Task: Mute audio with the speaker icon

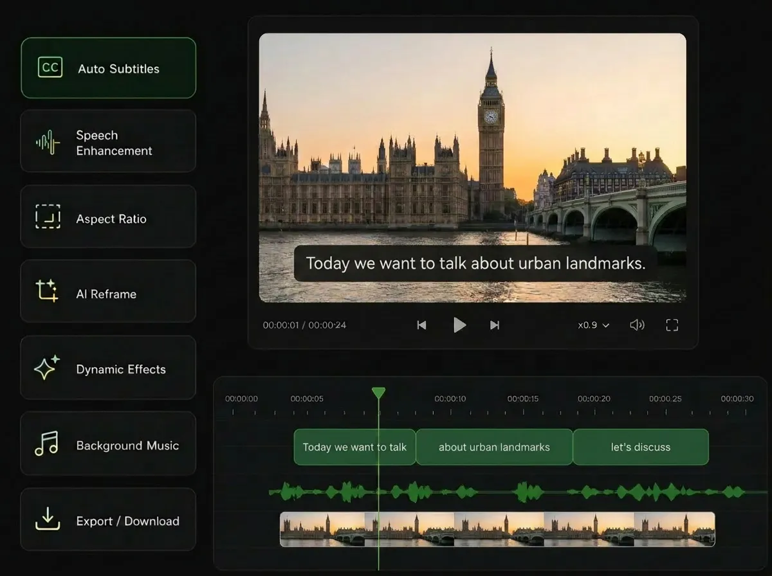Action: coord(637,325)
